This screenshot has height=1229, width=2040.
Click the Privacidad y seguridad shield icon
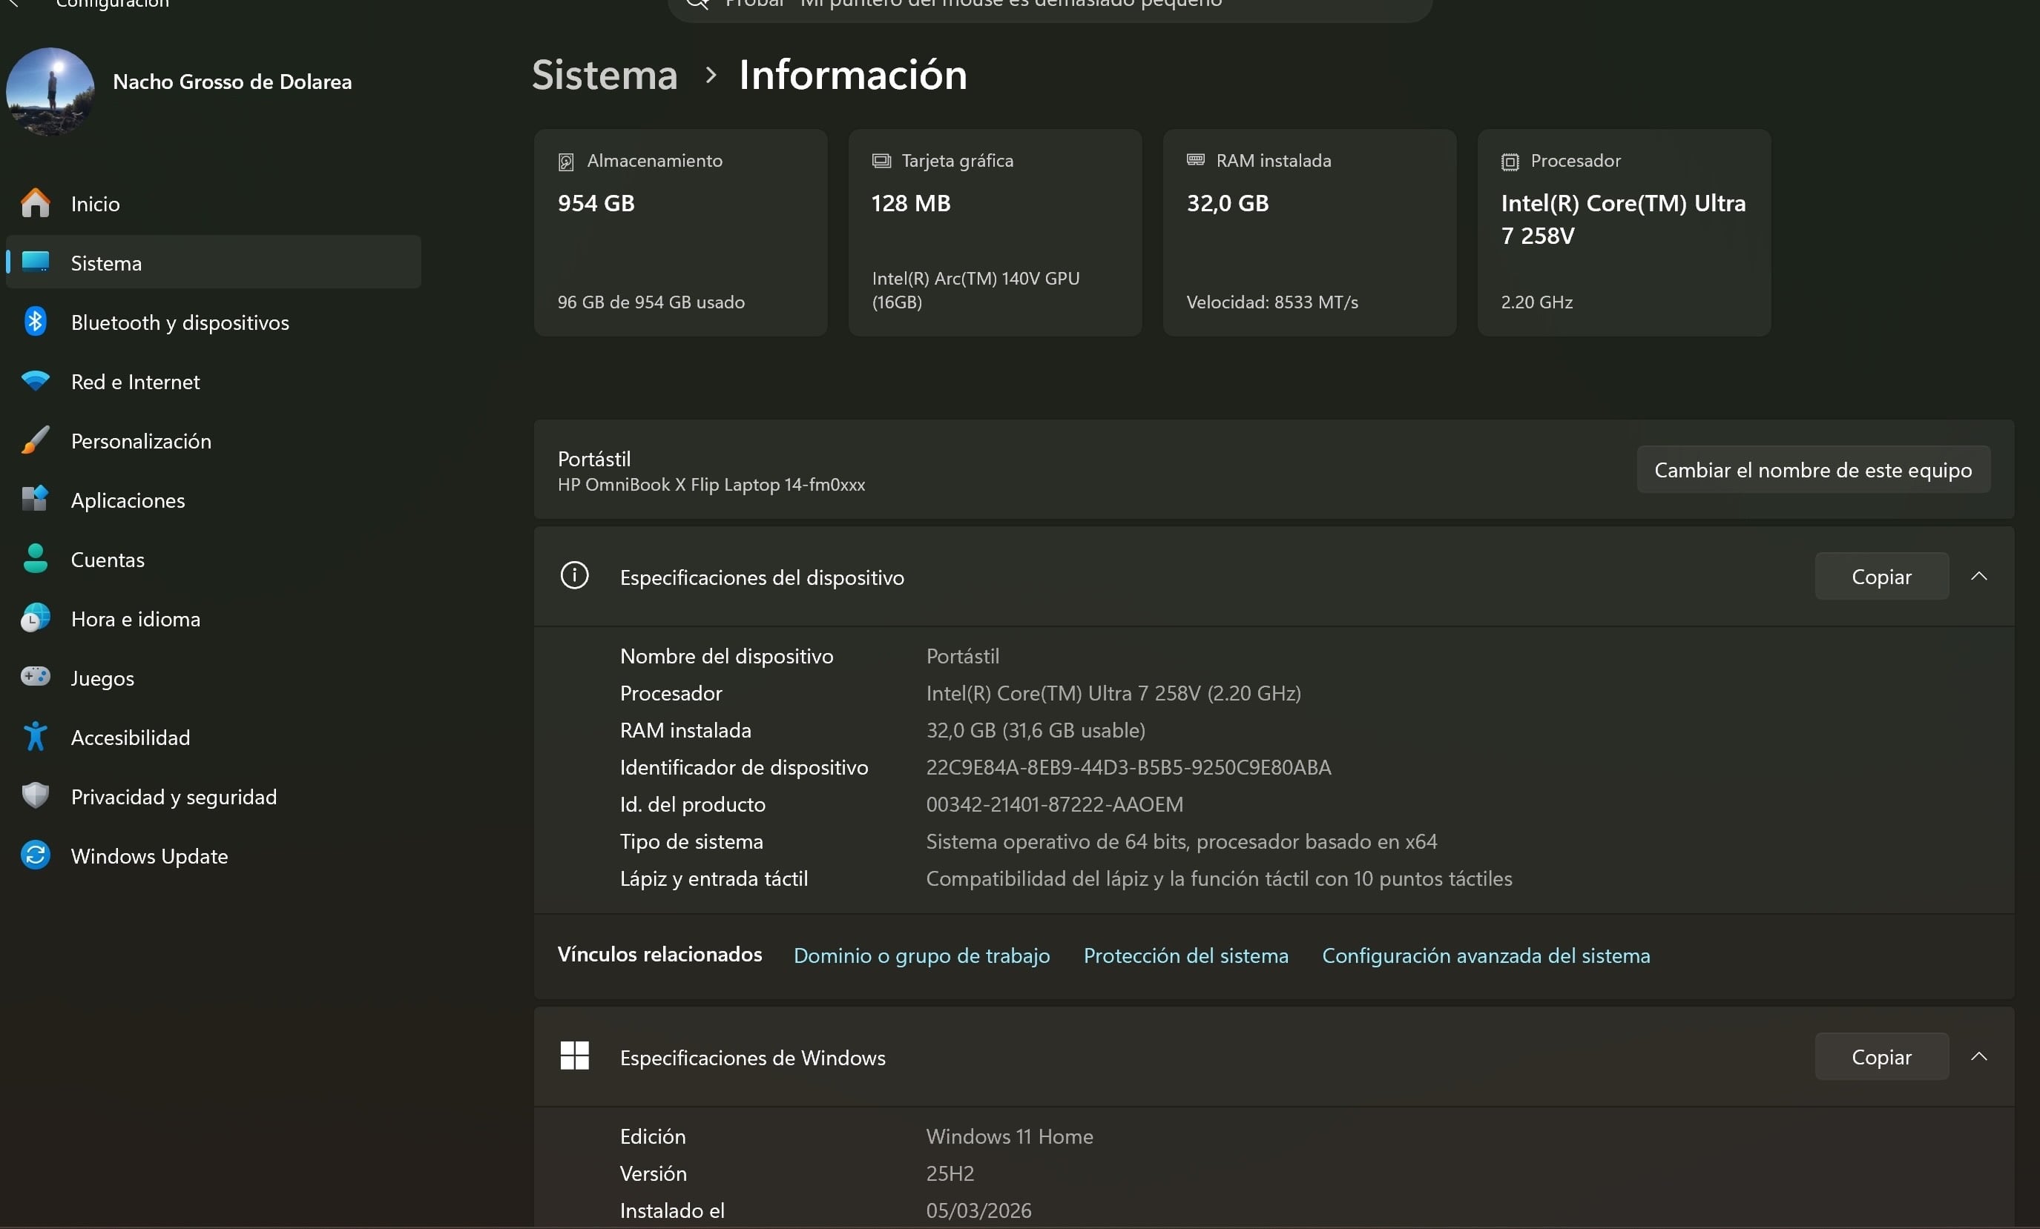[35, 795]
